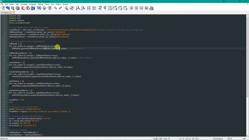Image resolution: width=249 pixels, height=140 pixels.
Task: Collapse the for loop at line 18
Action: (8, 56)
